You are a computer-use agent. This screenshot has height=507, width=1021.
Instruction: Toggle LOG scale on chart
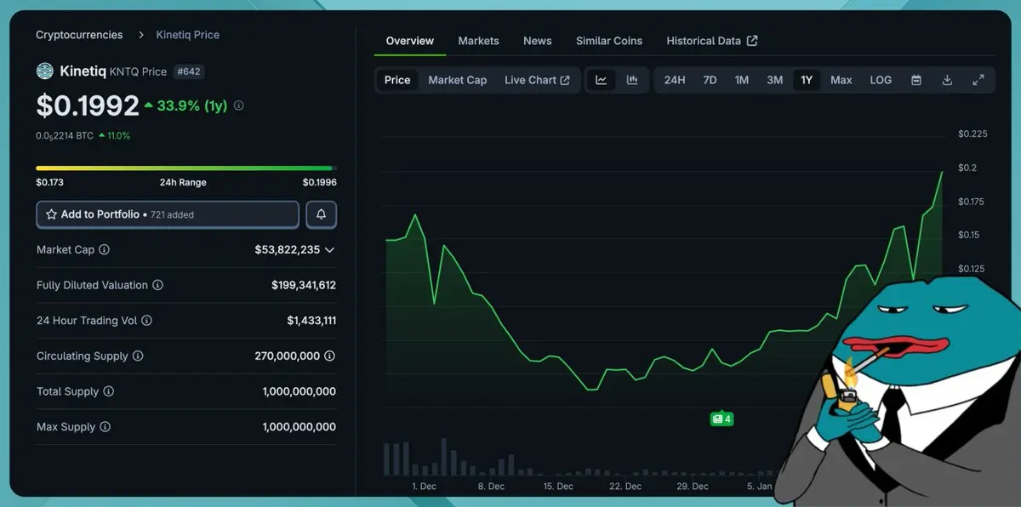tap(881, 80)
